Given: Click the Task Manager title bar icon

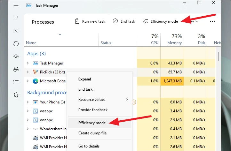Looking at the screenshot, I should pyautogui.click(x=29, y=5).
